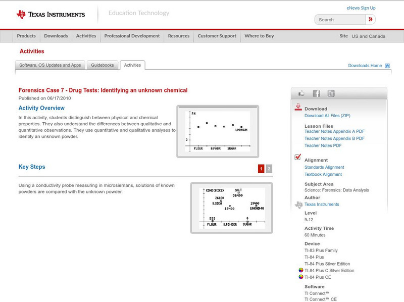
Task: Focus the Search input field
Action: [340, 20]
